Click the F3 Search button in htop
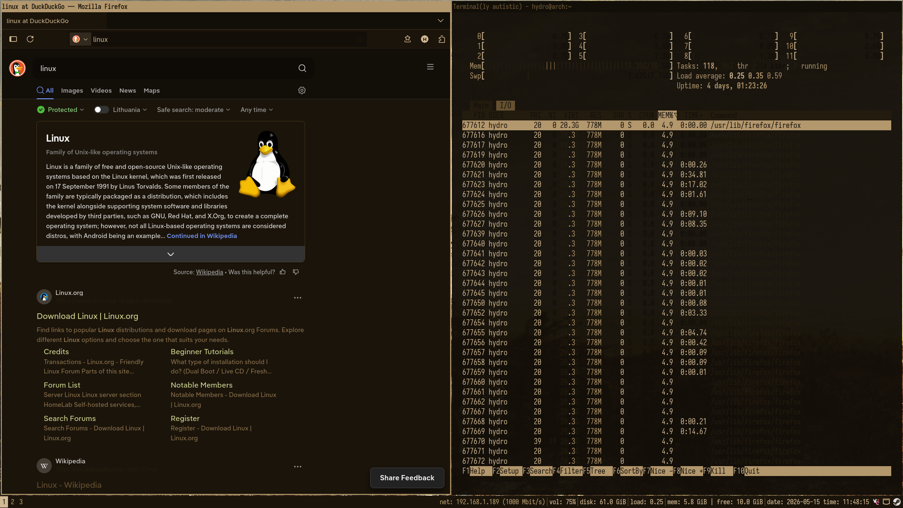Viewport: 903px width, 508px height. pyautogui.click(x=538, y=471)
